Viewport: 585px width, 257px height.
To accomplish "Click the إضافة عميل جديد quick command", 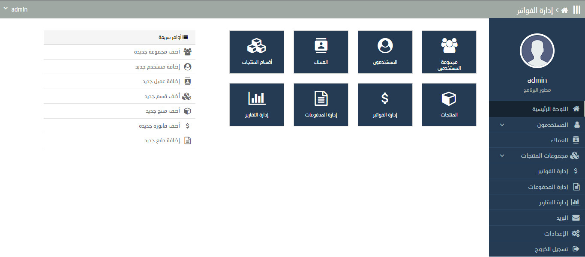I will pyautogui.click(x=120, y=81).
